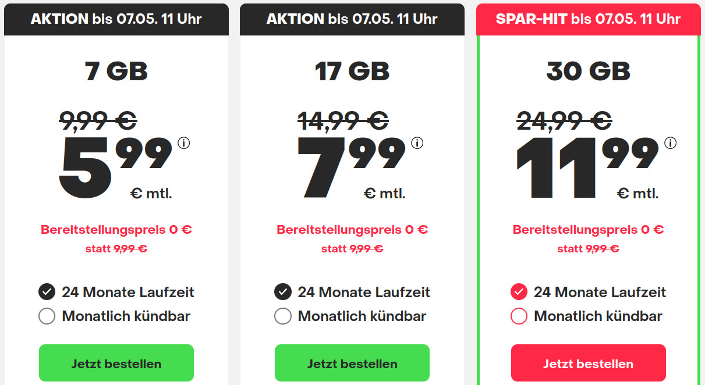Screen dimensions: 705x385
Task: Click the red Jetzt bestellen button for 30 GB
Action: [x=588, y=363]
